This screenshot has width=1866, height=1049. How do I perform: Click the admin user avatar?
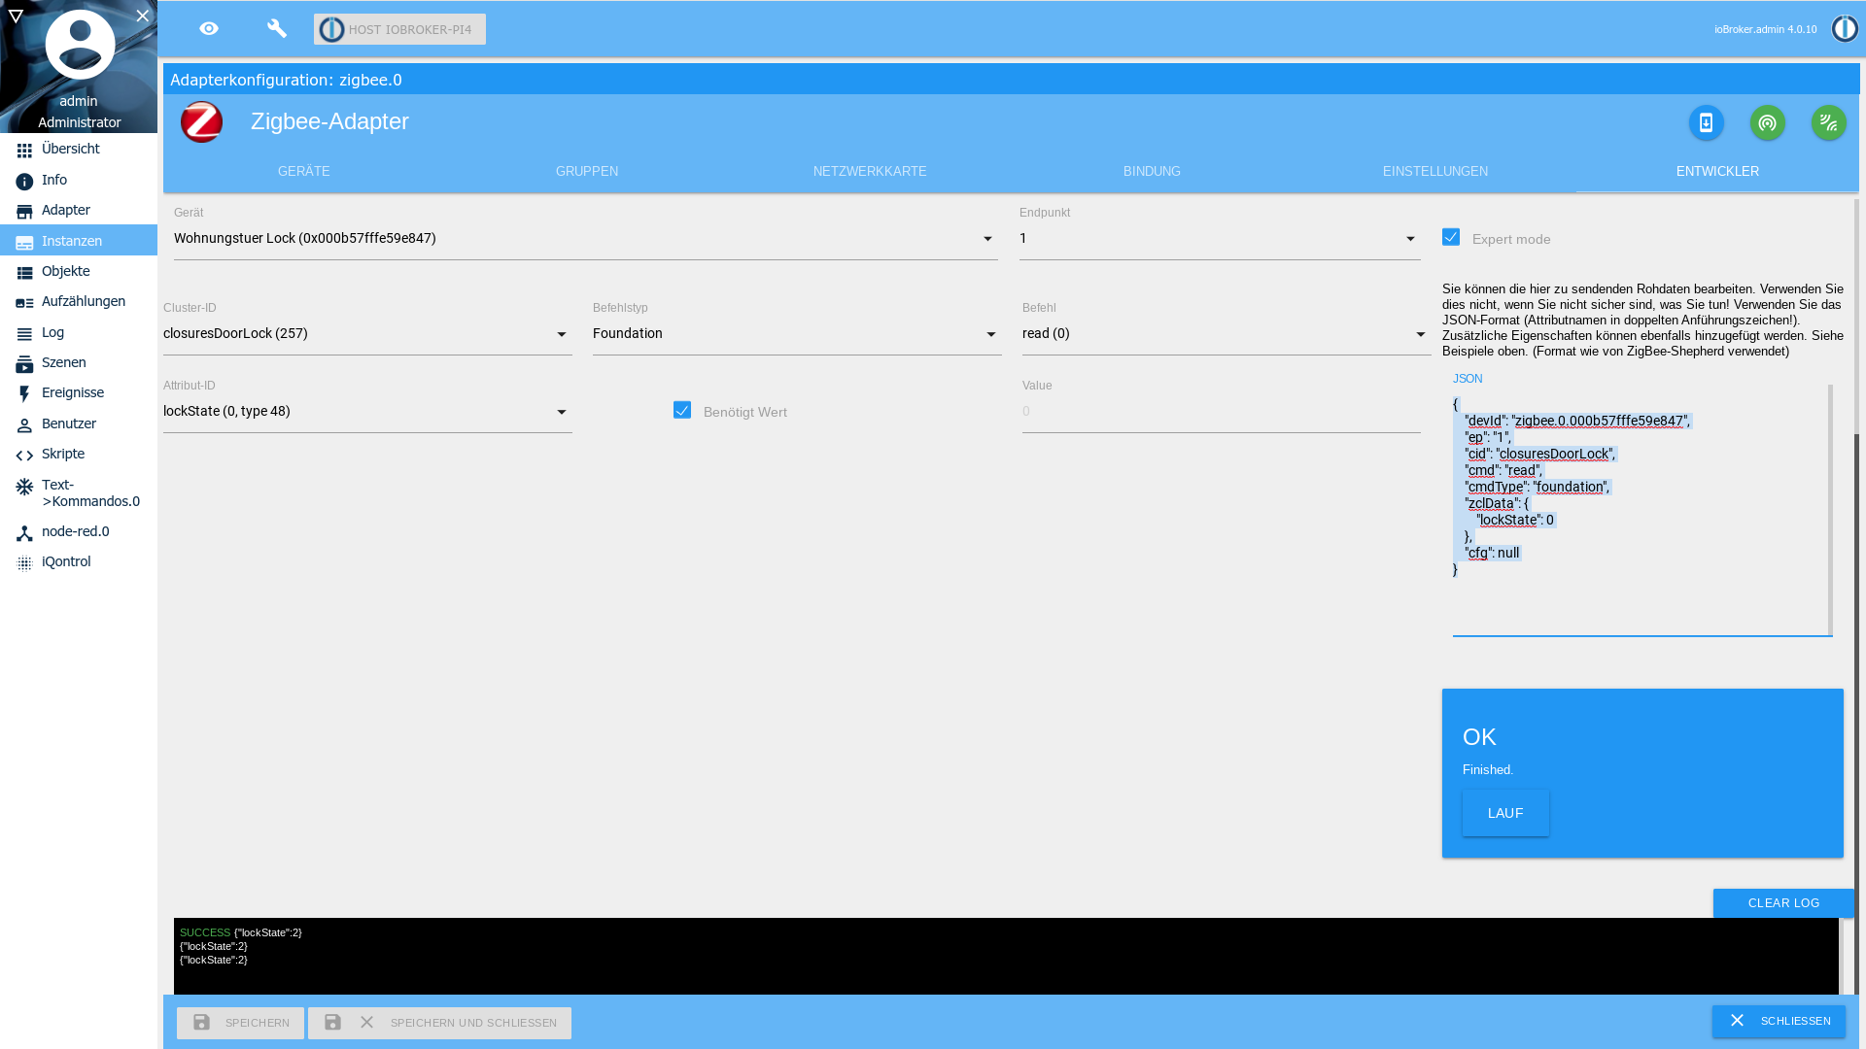(x=80, y=45)
